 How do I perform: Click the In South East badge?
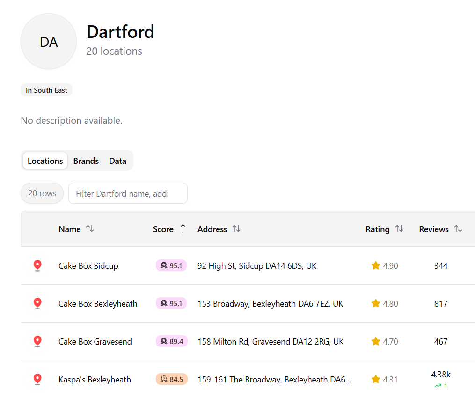(x=46, y=89)
